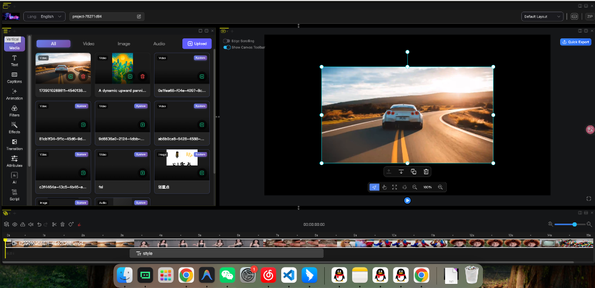This screenshot has height=288, width=595.
Task: Click the red clear icon in the timeline toolbar
Action: 79,224
